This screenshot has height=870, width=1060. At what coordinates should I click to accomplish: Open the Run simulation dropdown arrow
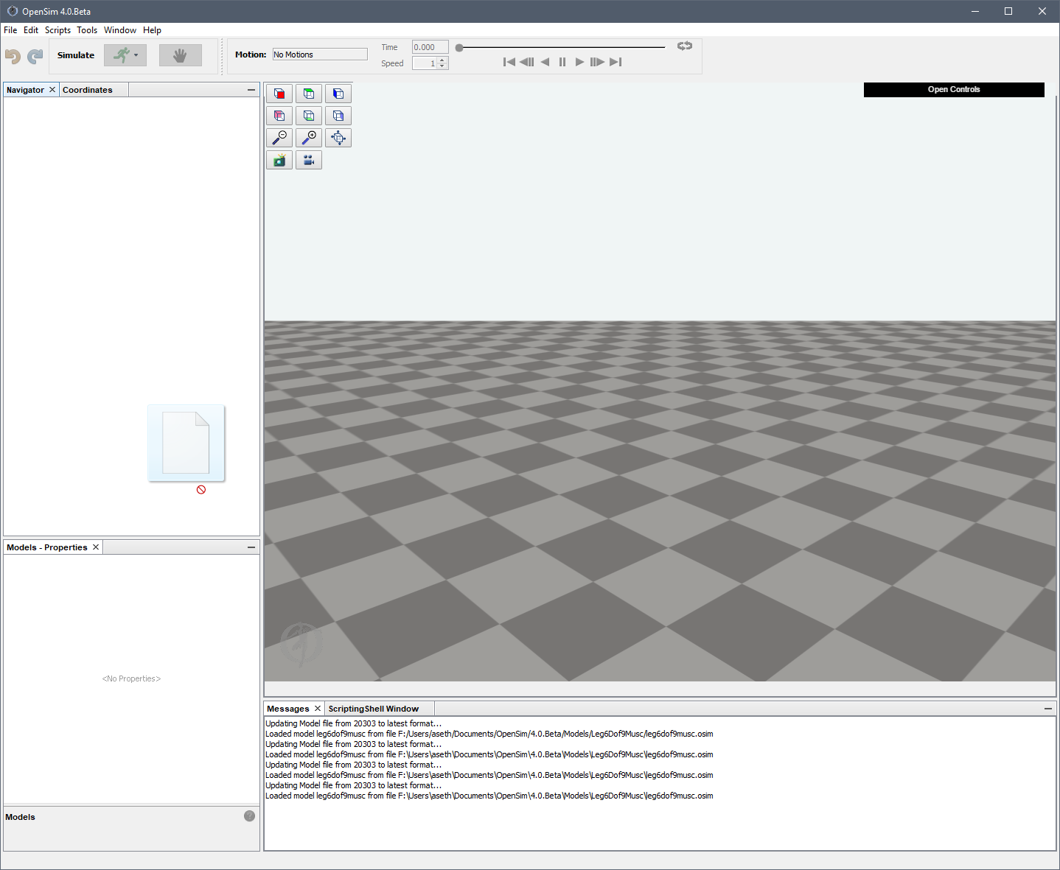tap(136, 55)
